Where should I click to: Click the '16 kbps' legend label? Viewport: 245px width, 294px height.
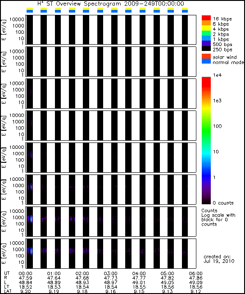[x=222, y=19]
